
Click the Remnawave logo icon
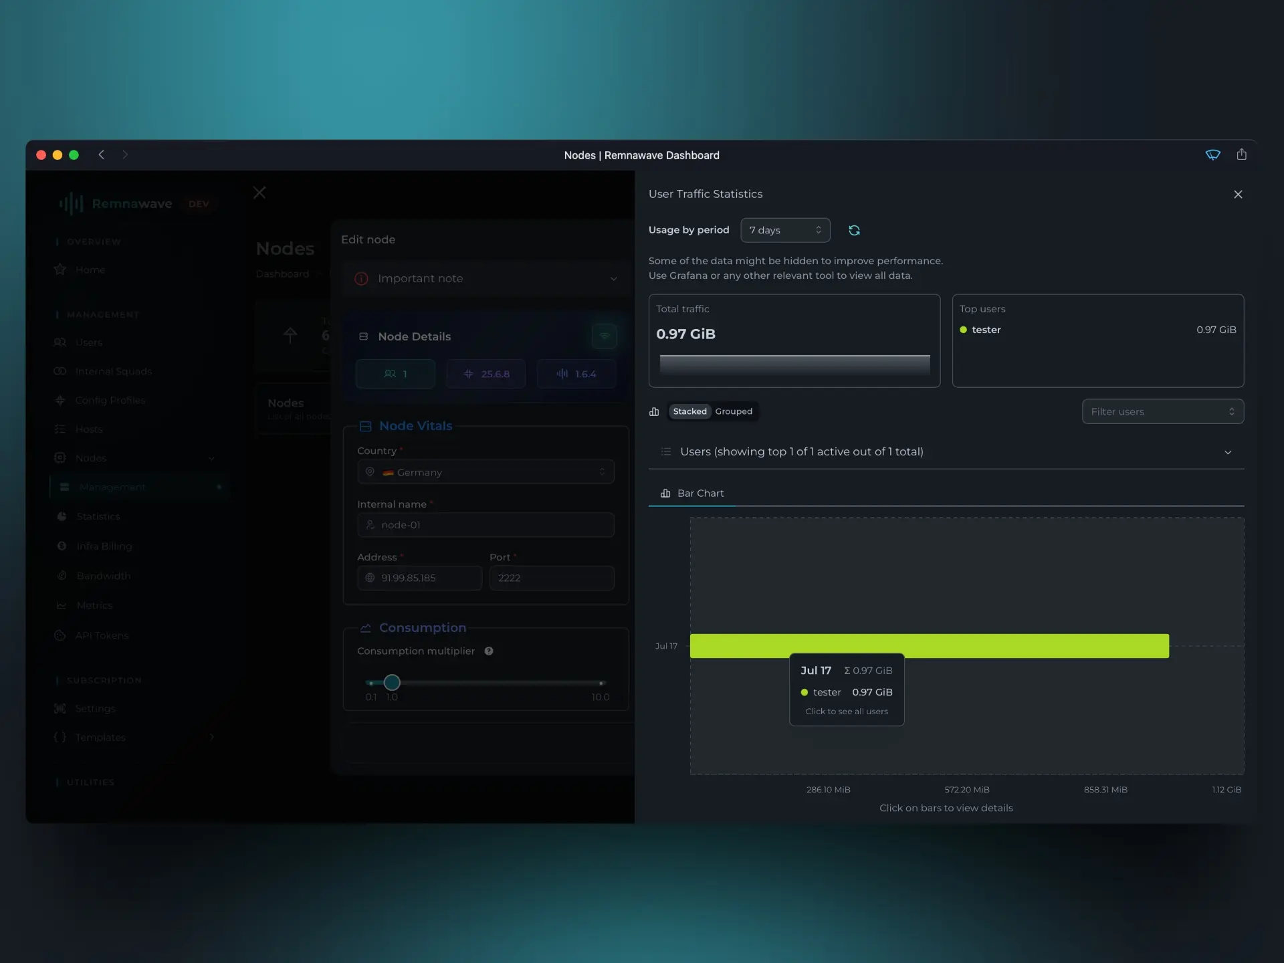(x=70, y=204)
